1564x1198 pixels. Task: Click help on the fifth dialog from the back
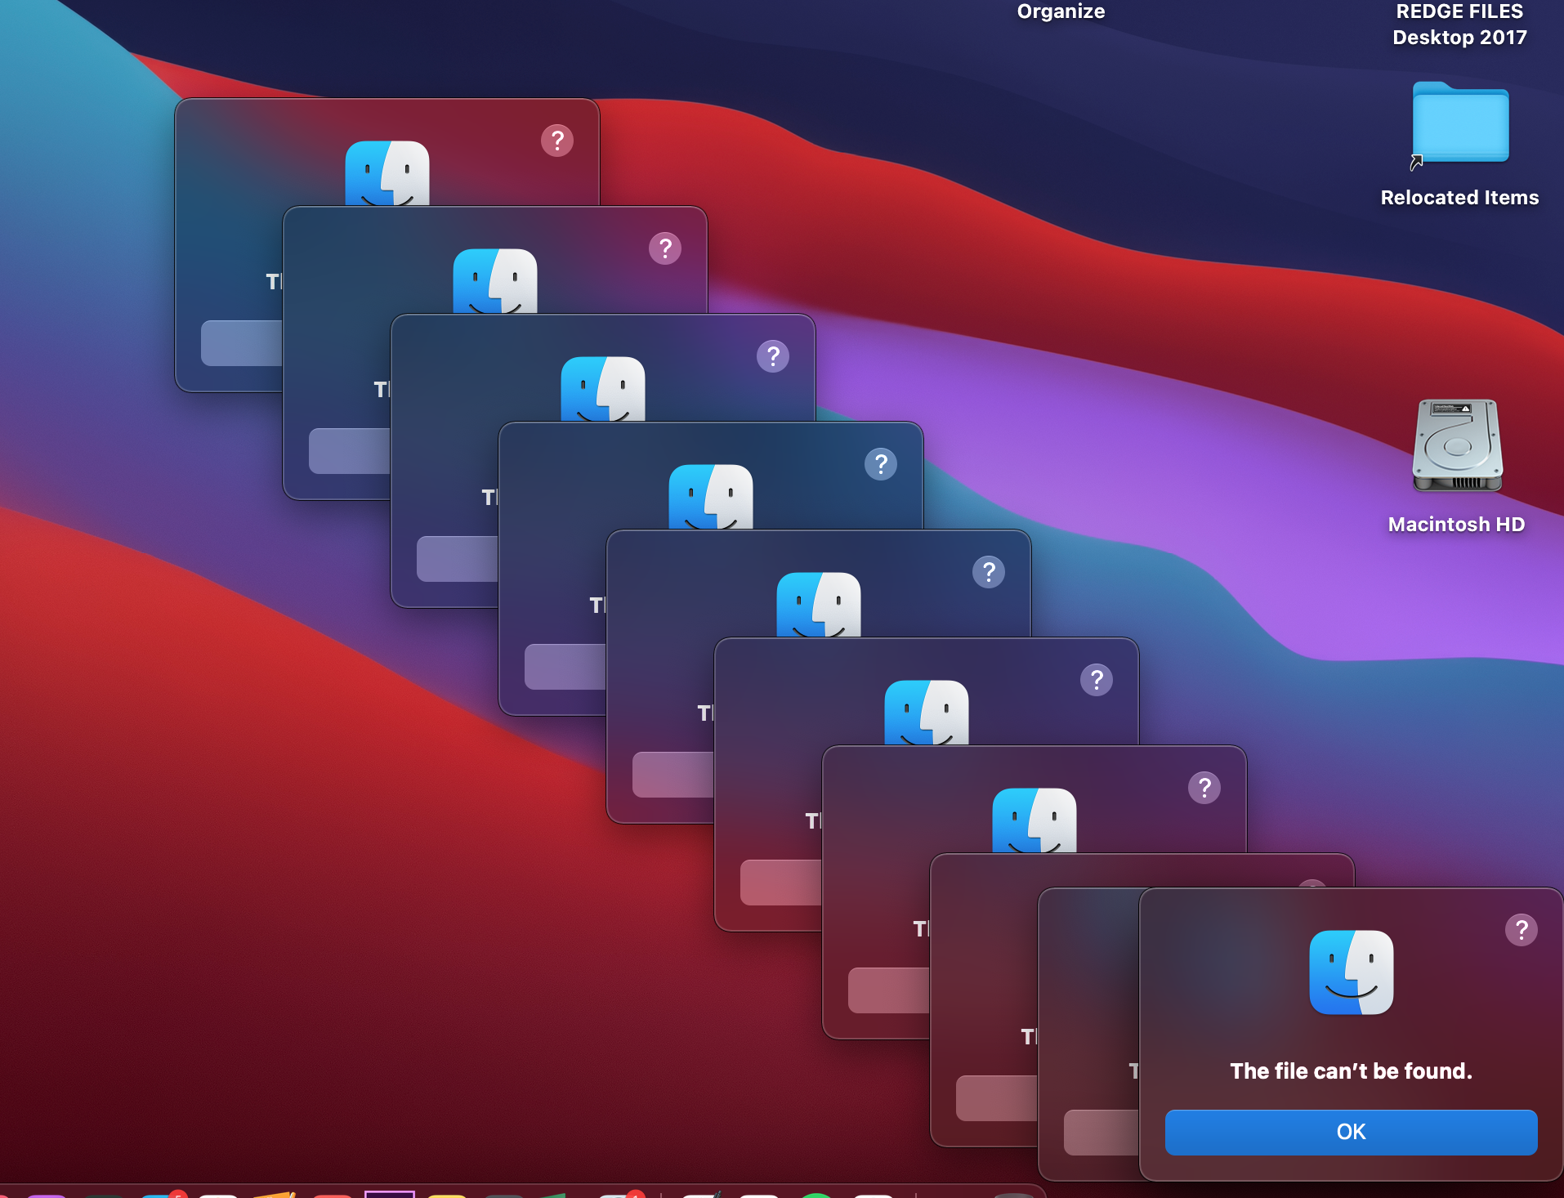[x=989, y=572]
